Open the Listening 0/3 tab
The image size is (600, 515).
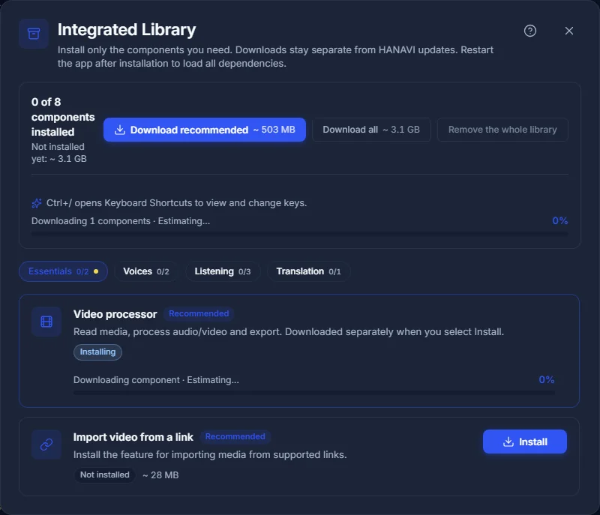point(222,271)
